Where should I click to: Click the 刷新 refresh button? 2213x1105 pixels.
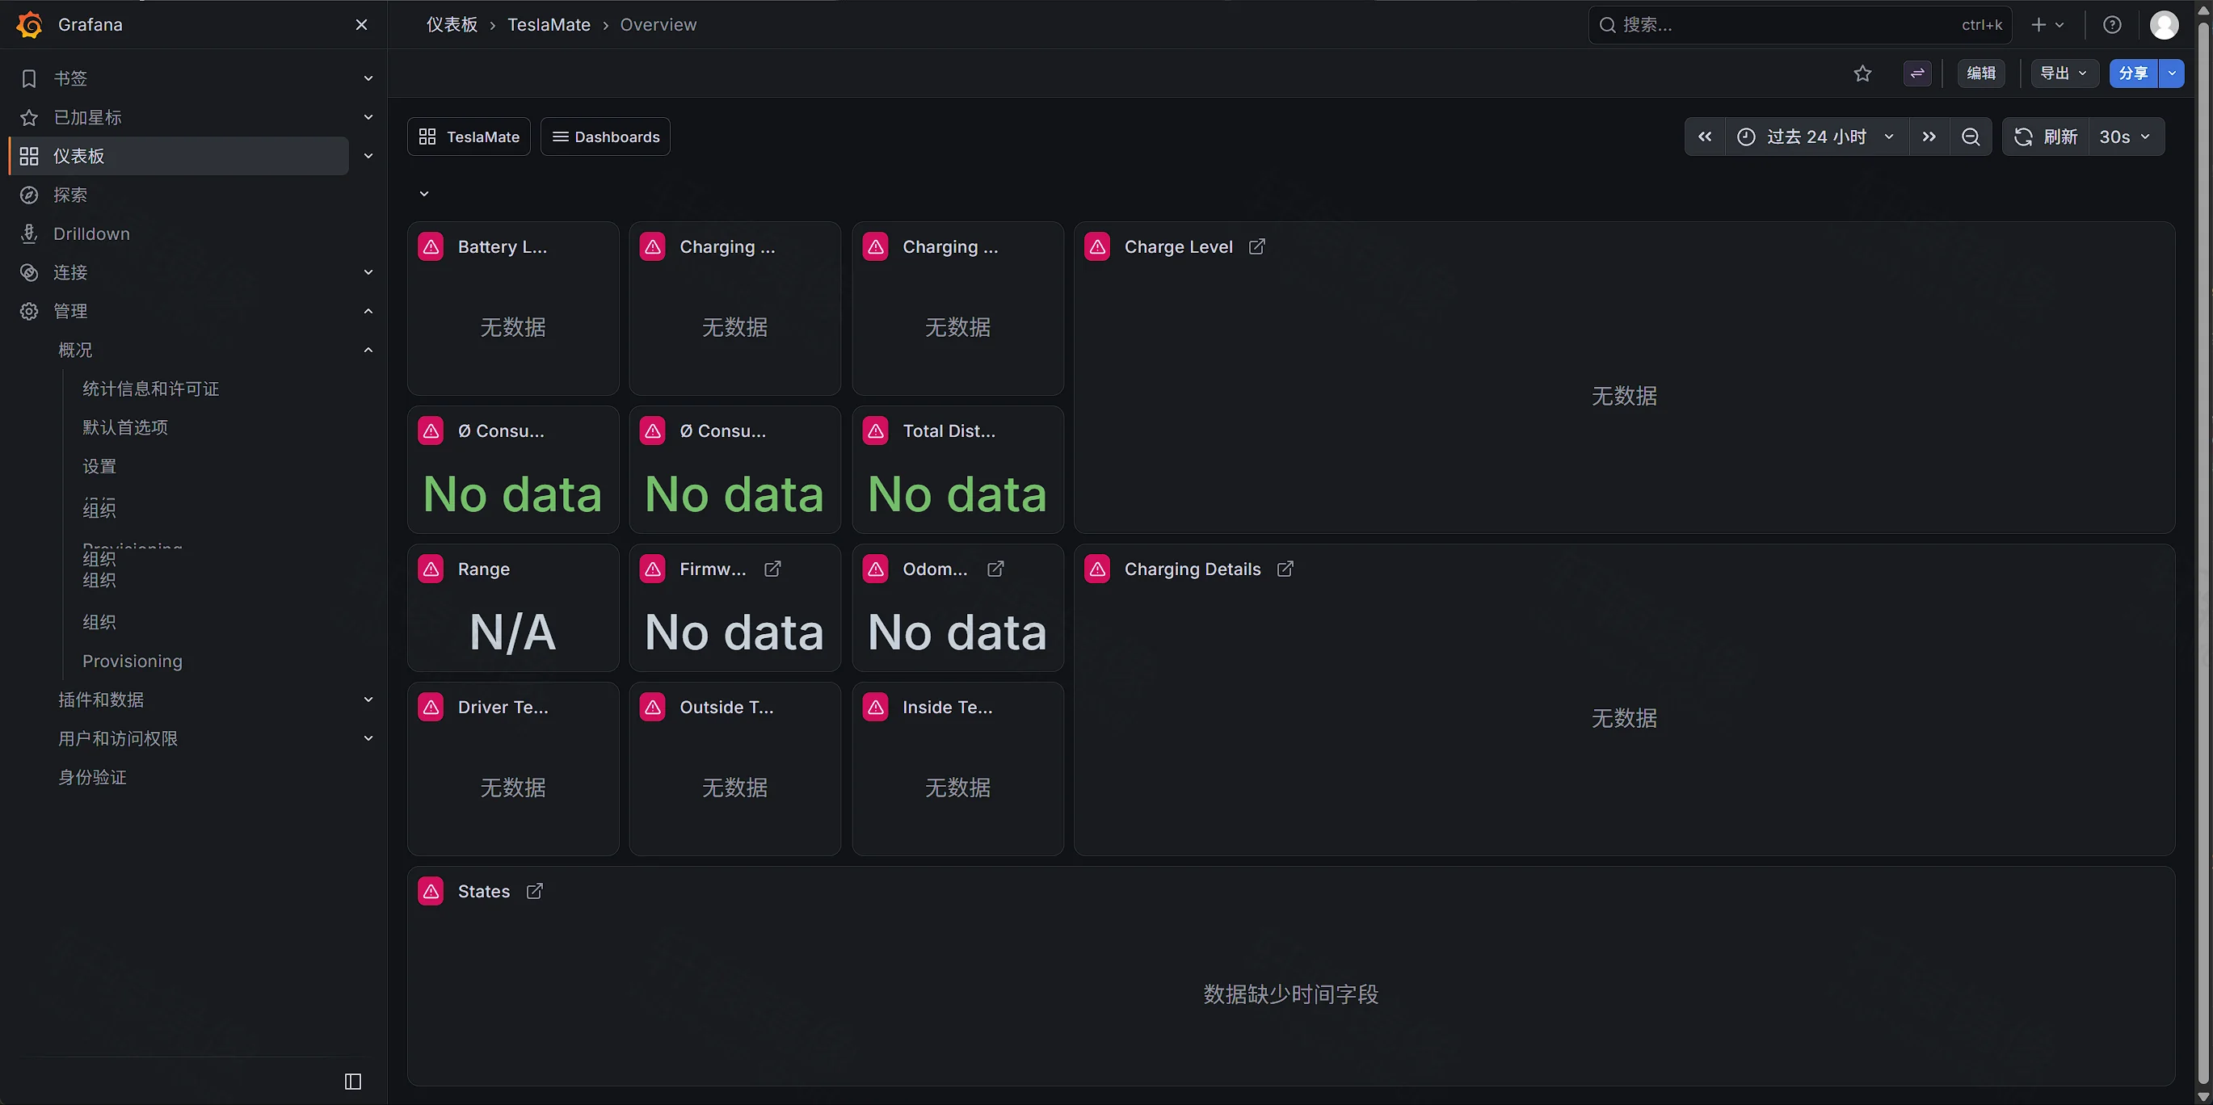(2047, 137)
